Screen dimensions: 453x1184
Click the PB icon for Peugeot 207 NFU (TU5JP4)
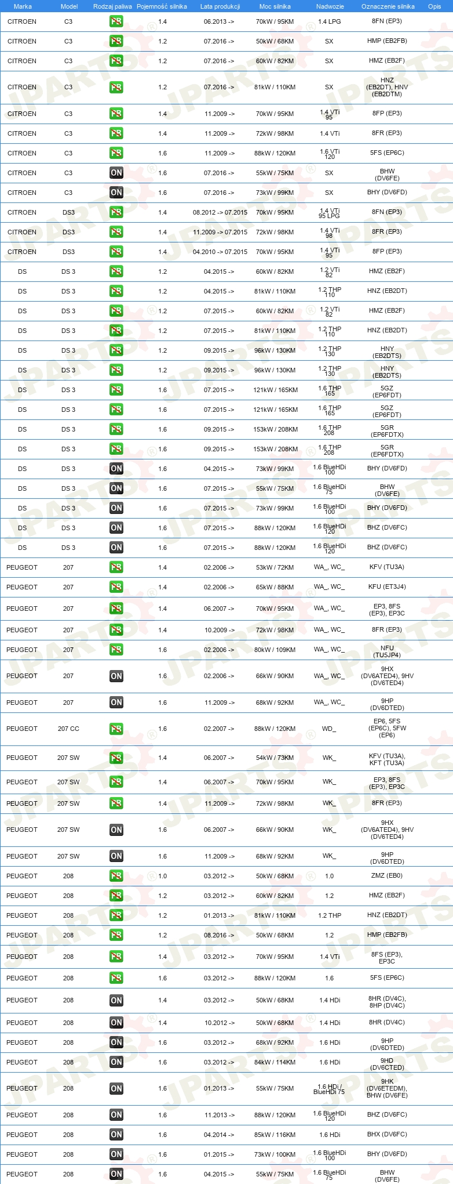[116, 650]
